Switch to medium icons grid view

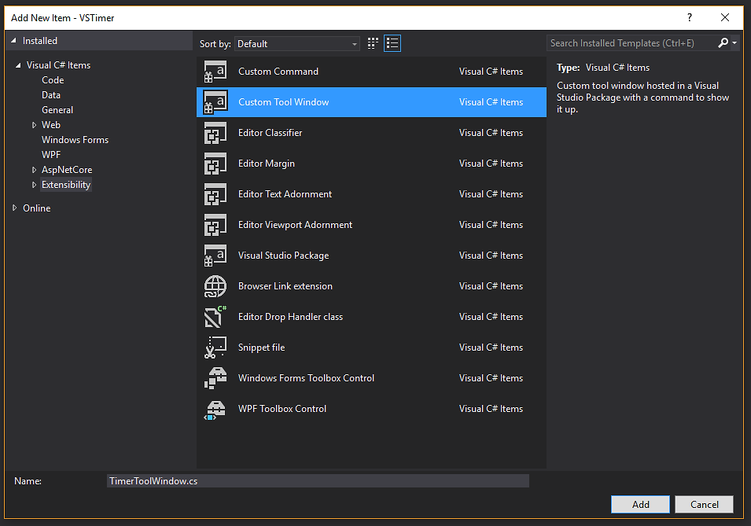pos(373,43)
